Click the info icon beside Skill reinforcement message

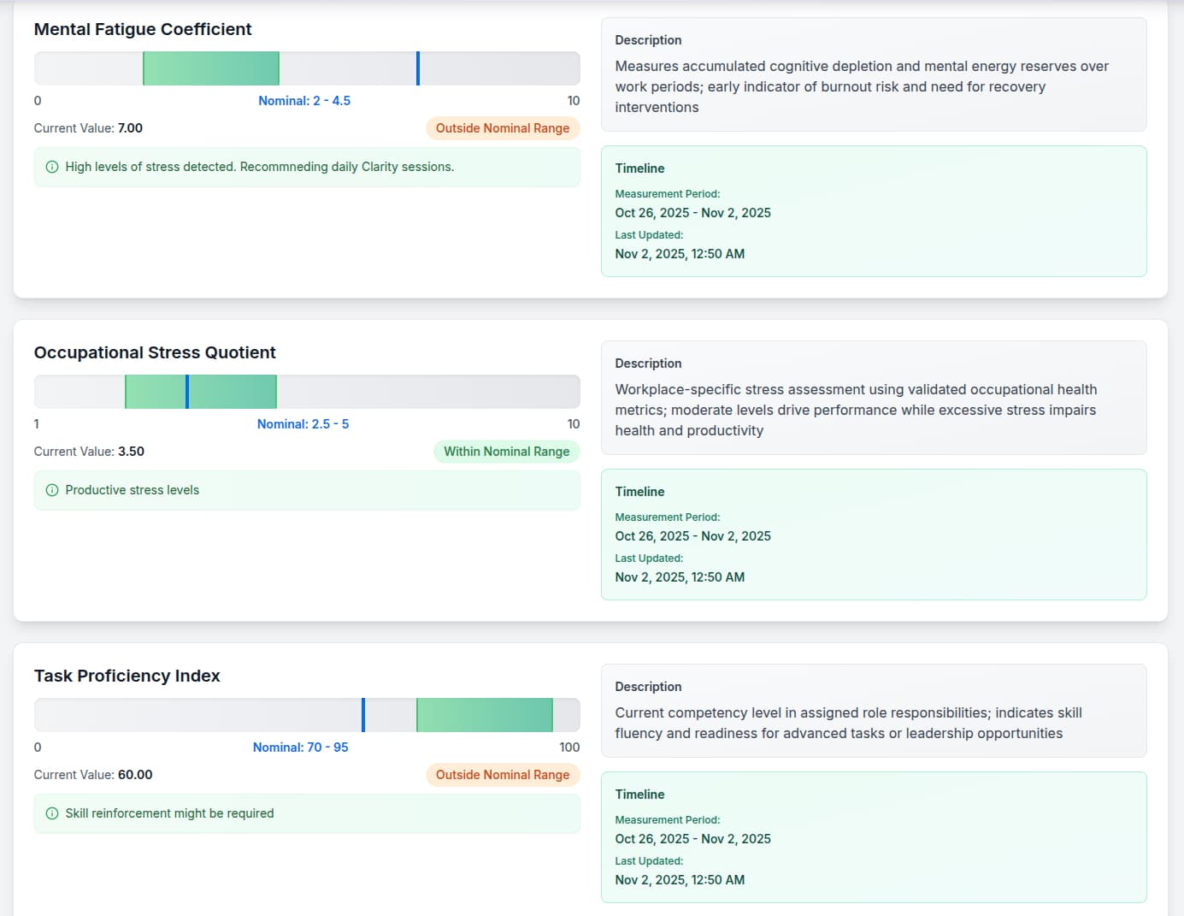pyautogui.click(x=52, y=813)
